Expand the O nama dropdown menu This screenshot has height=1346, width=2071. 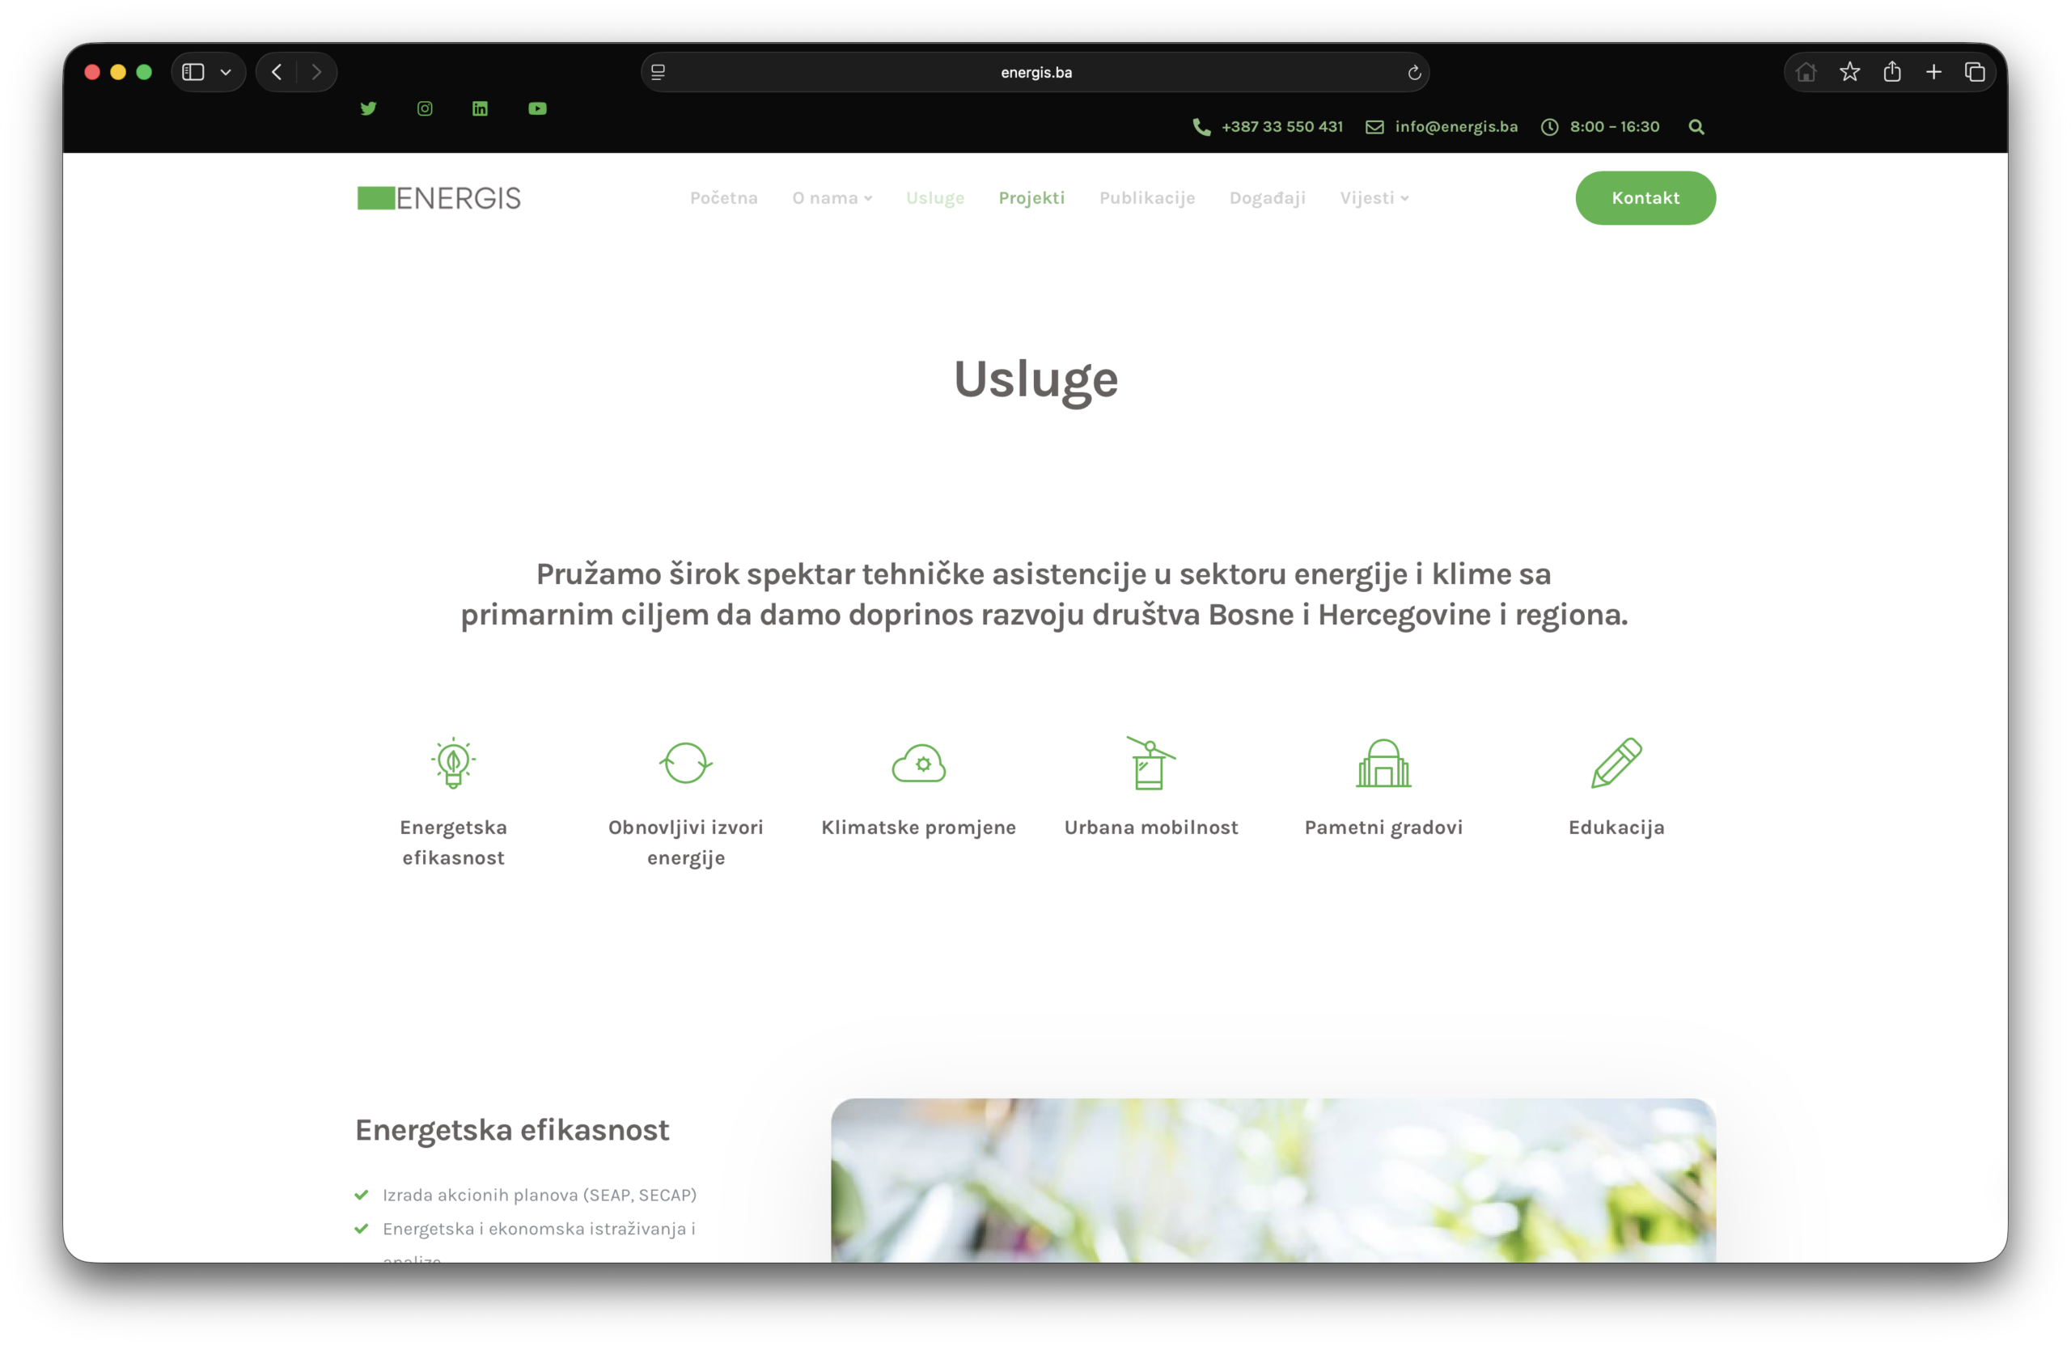[832, 198]
